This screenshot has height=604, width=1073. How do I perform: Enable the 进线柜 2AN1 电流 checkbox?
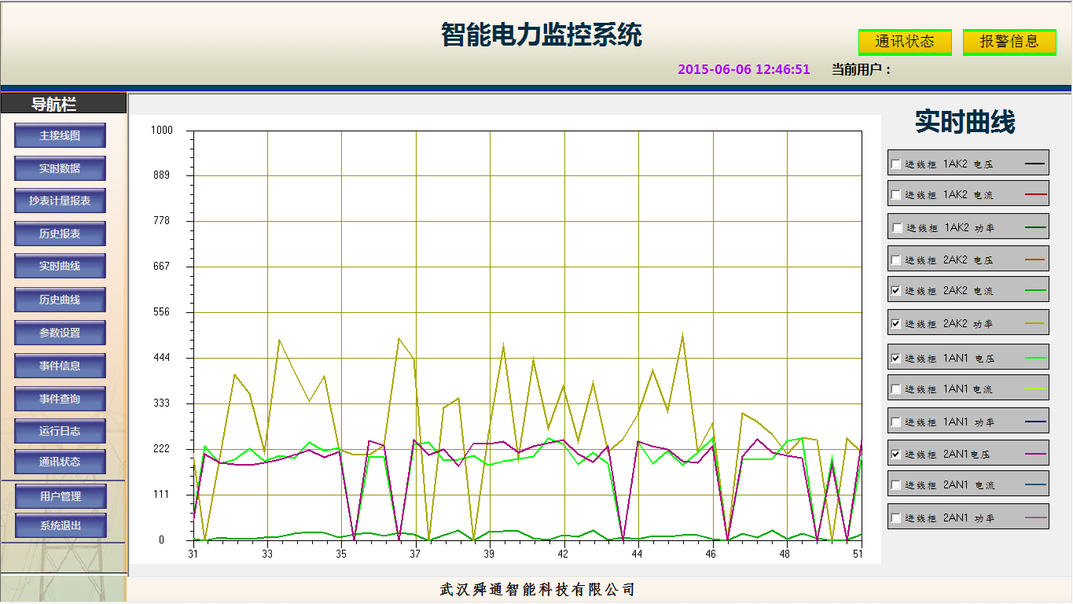point(895,485)
